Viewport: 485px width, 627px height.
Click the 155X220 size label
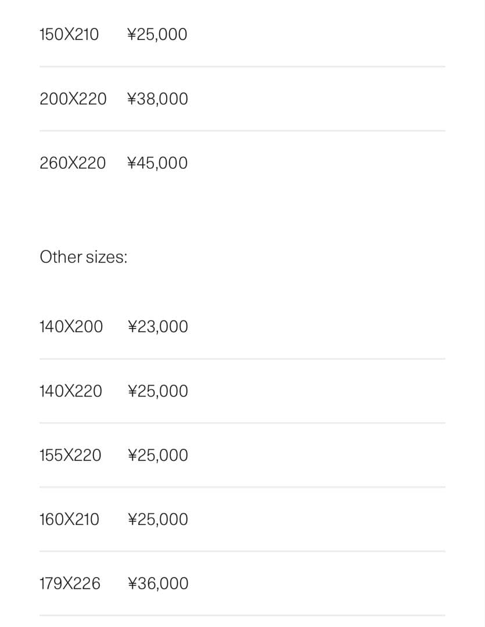(70, 455)
